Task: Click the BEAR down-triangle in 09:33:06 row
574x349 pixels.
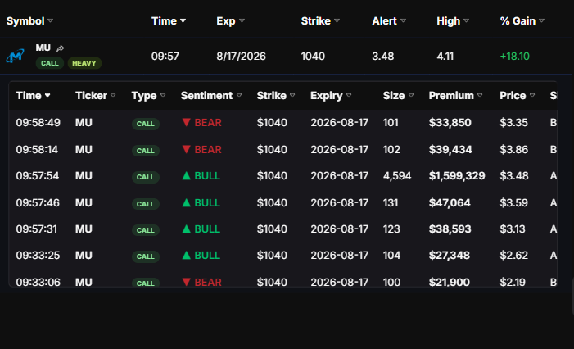Action: pos(187,282)
